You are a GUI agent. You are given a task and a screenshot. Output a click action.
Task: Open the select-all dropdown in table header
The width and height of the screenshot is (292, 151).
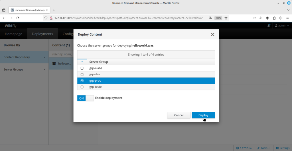coord(82,62)
